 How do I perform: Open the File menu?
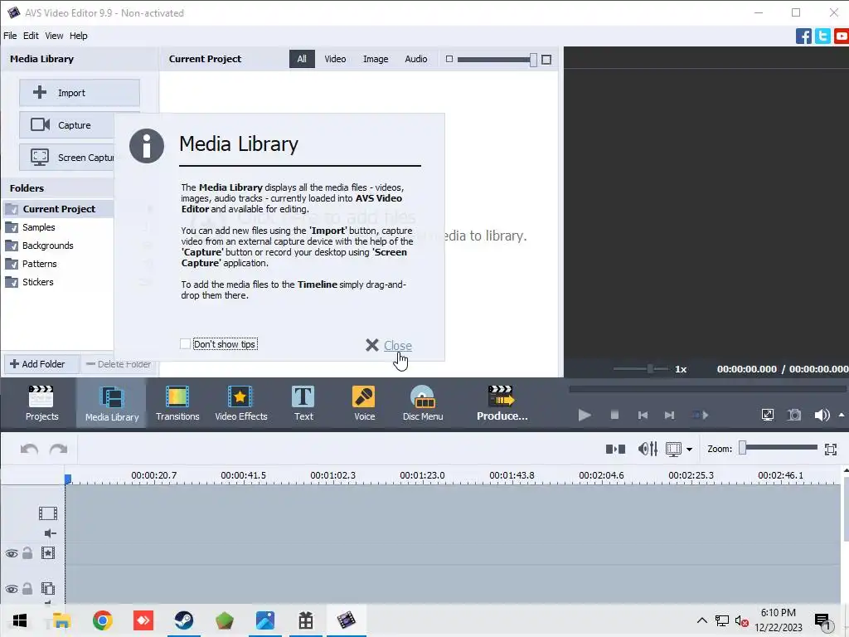pos(10,36)
